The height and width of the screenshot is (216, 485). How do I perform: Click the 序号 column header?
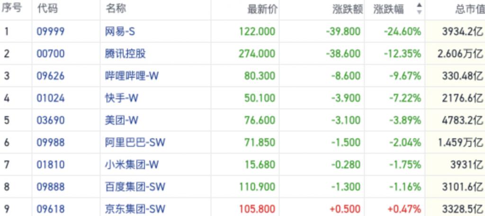coord(12,9)
